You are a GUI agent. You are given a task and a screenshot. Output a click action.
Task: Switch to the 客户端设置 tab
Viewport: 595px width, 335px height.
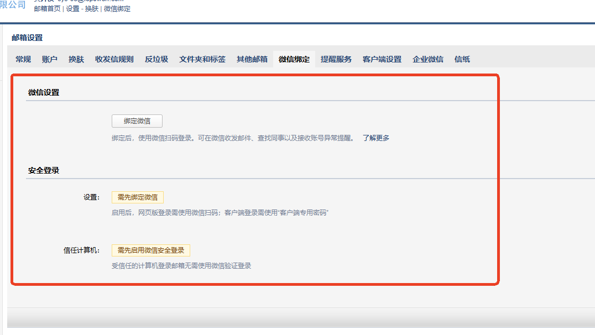coord(382,59)
